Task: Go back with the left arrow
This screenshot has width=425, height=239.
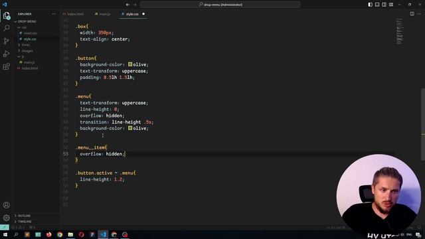Action: point(127,5)
